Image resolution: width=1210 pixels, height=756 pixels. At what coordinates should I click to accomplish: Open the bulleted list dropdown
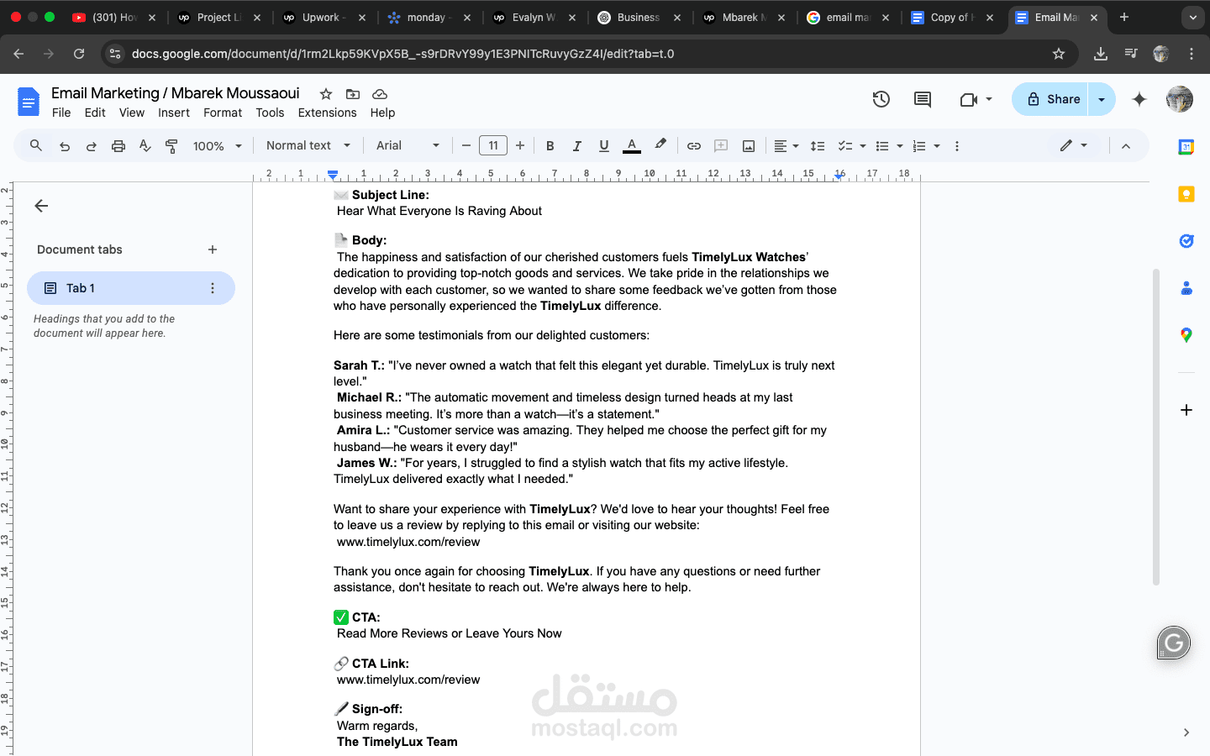pos(889,146)
